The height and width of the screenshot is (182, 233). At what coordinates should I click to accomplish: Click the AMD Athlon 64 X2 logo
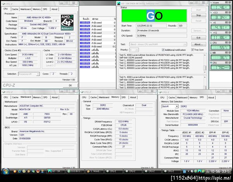coord(67,23)
